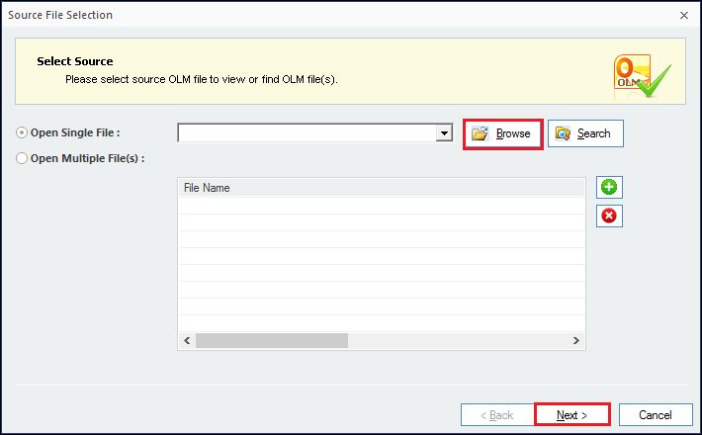
Task: Click the Browse button with folder icon
Action: [x=503, y=133]
